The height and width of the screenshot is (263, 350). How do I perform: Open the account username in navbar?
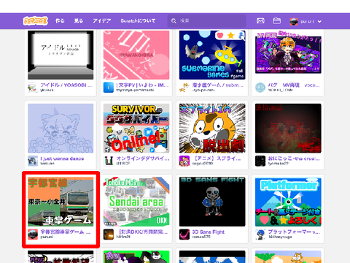[307, 21]
